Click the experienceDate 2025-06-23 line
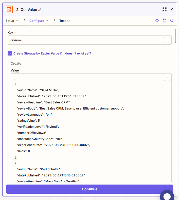 [x=53, y=145]
